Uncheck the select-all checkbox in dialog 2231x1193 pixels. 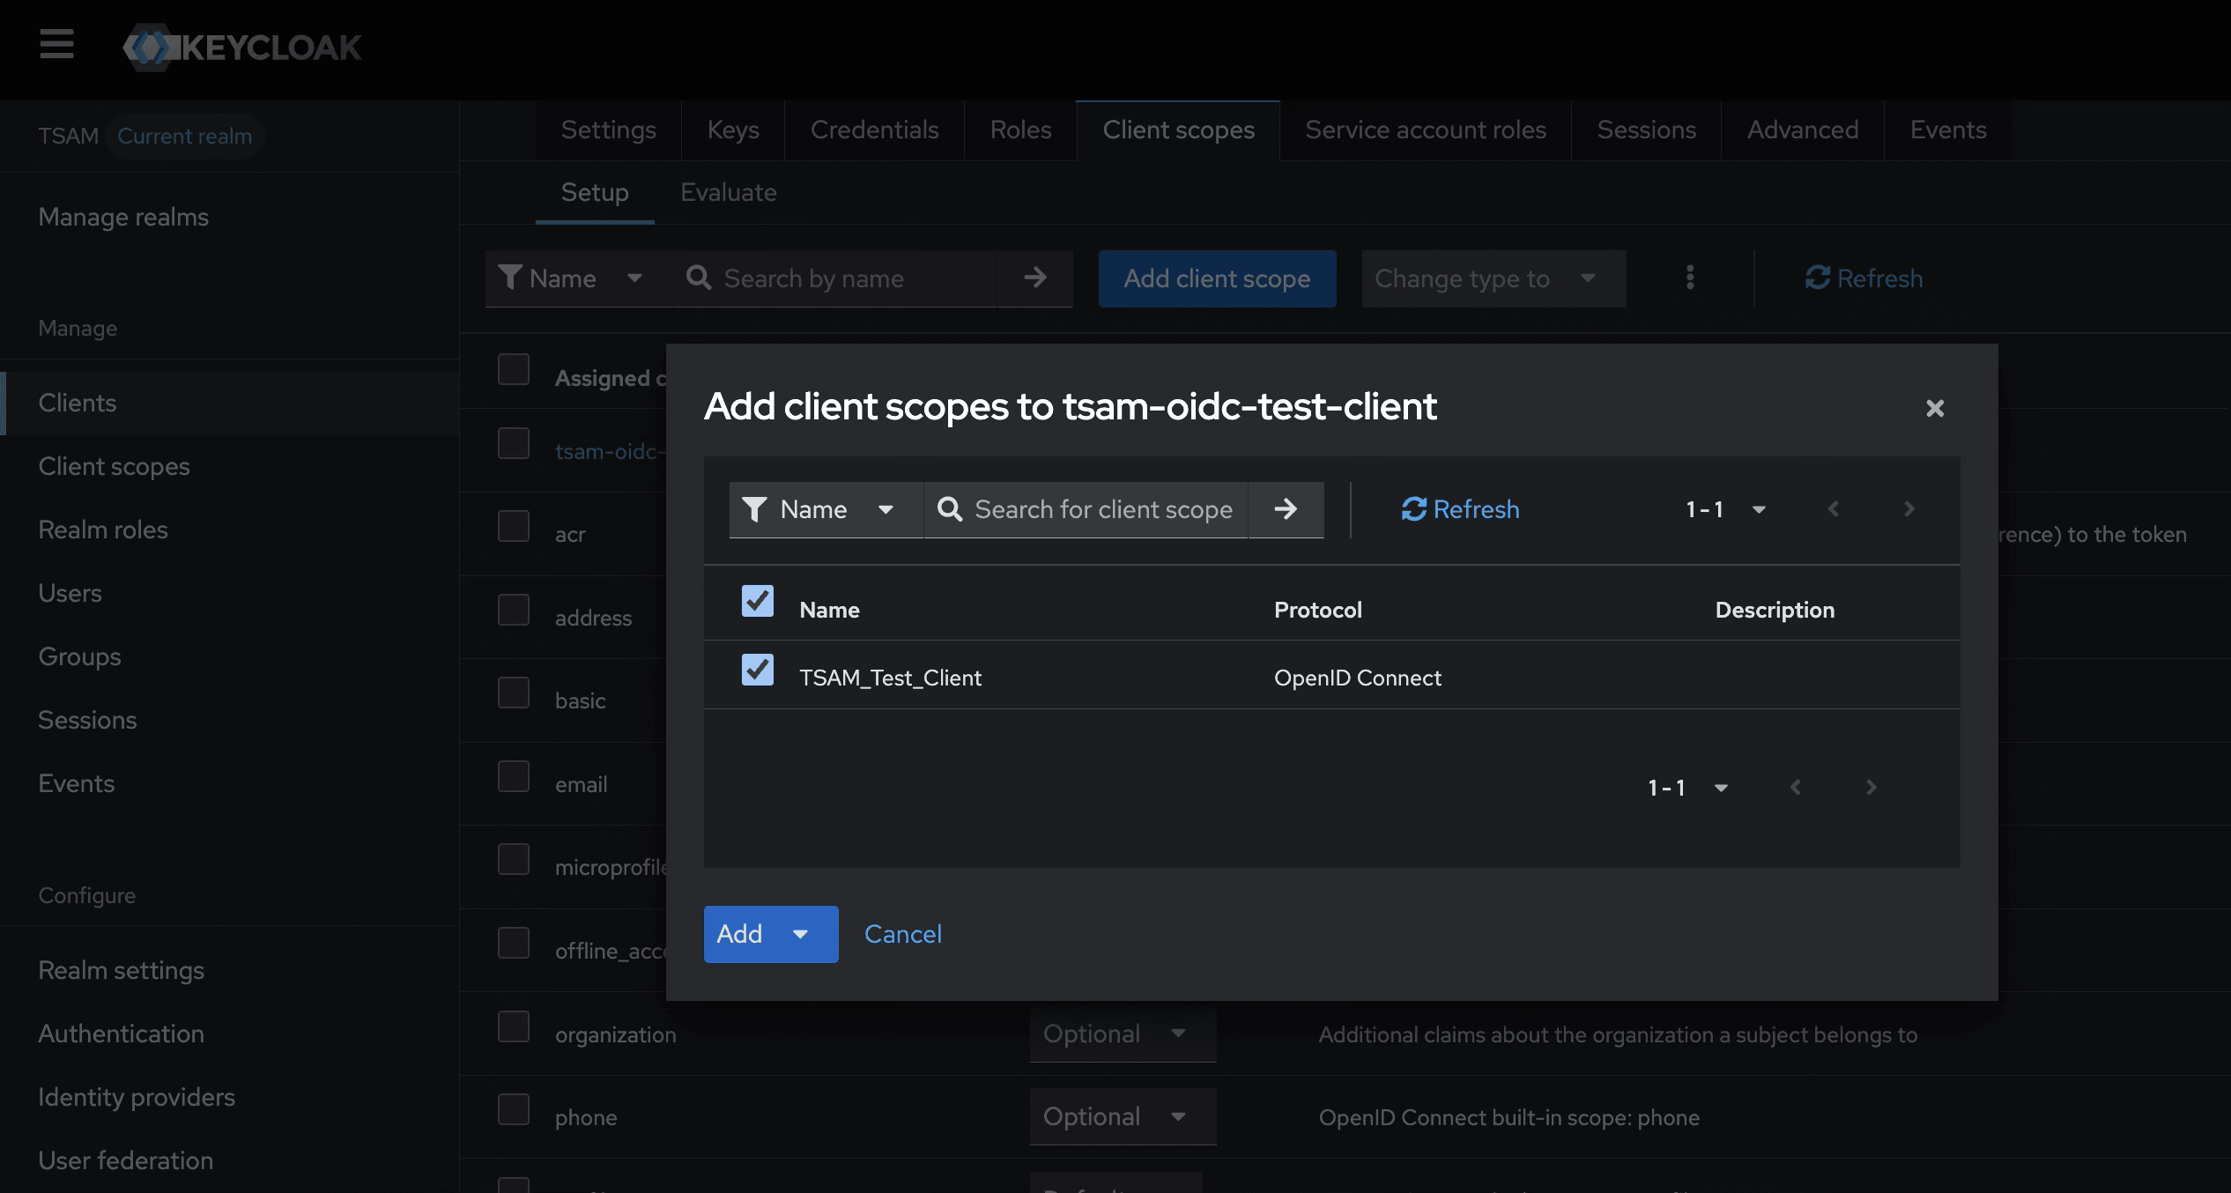pos(758,601)
